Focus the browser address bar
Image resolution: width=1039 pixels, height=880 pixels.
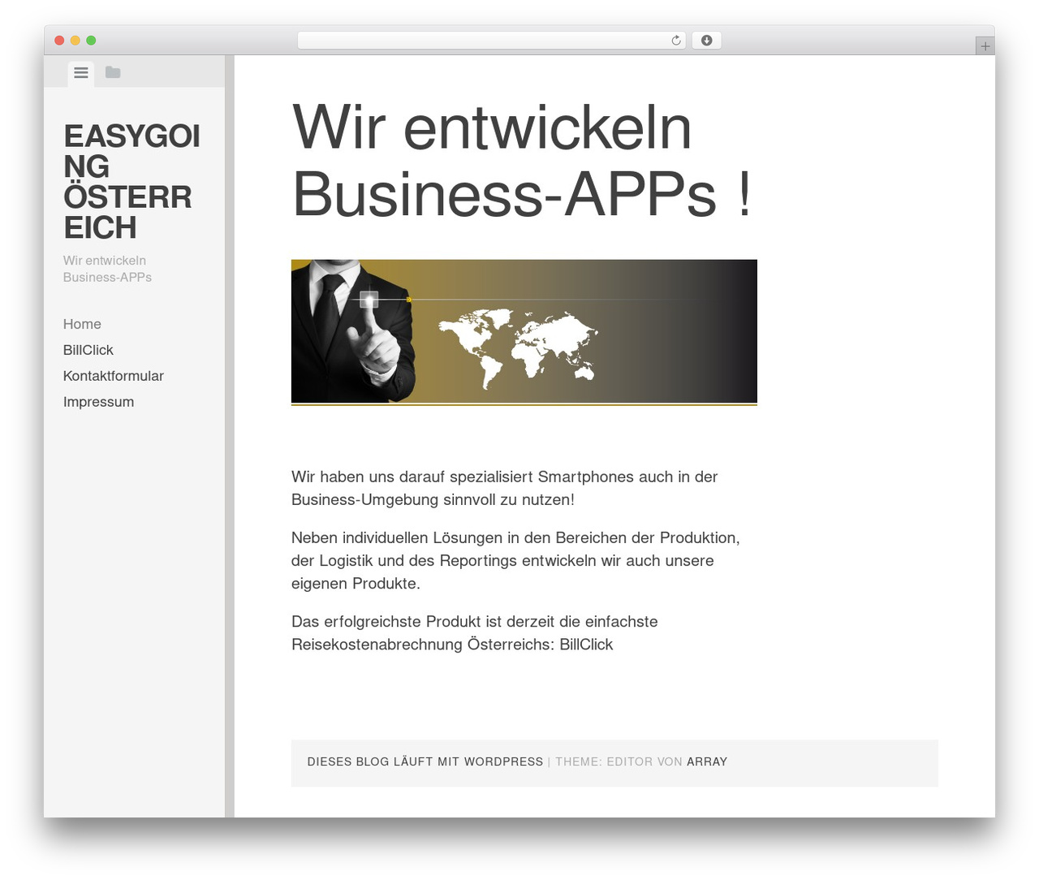pos(491,41)
